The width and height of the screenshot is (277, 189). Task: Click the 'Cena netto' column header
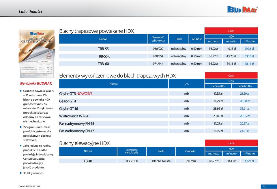[218, 86]
